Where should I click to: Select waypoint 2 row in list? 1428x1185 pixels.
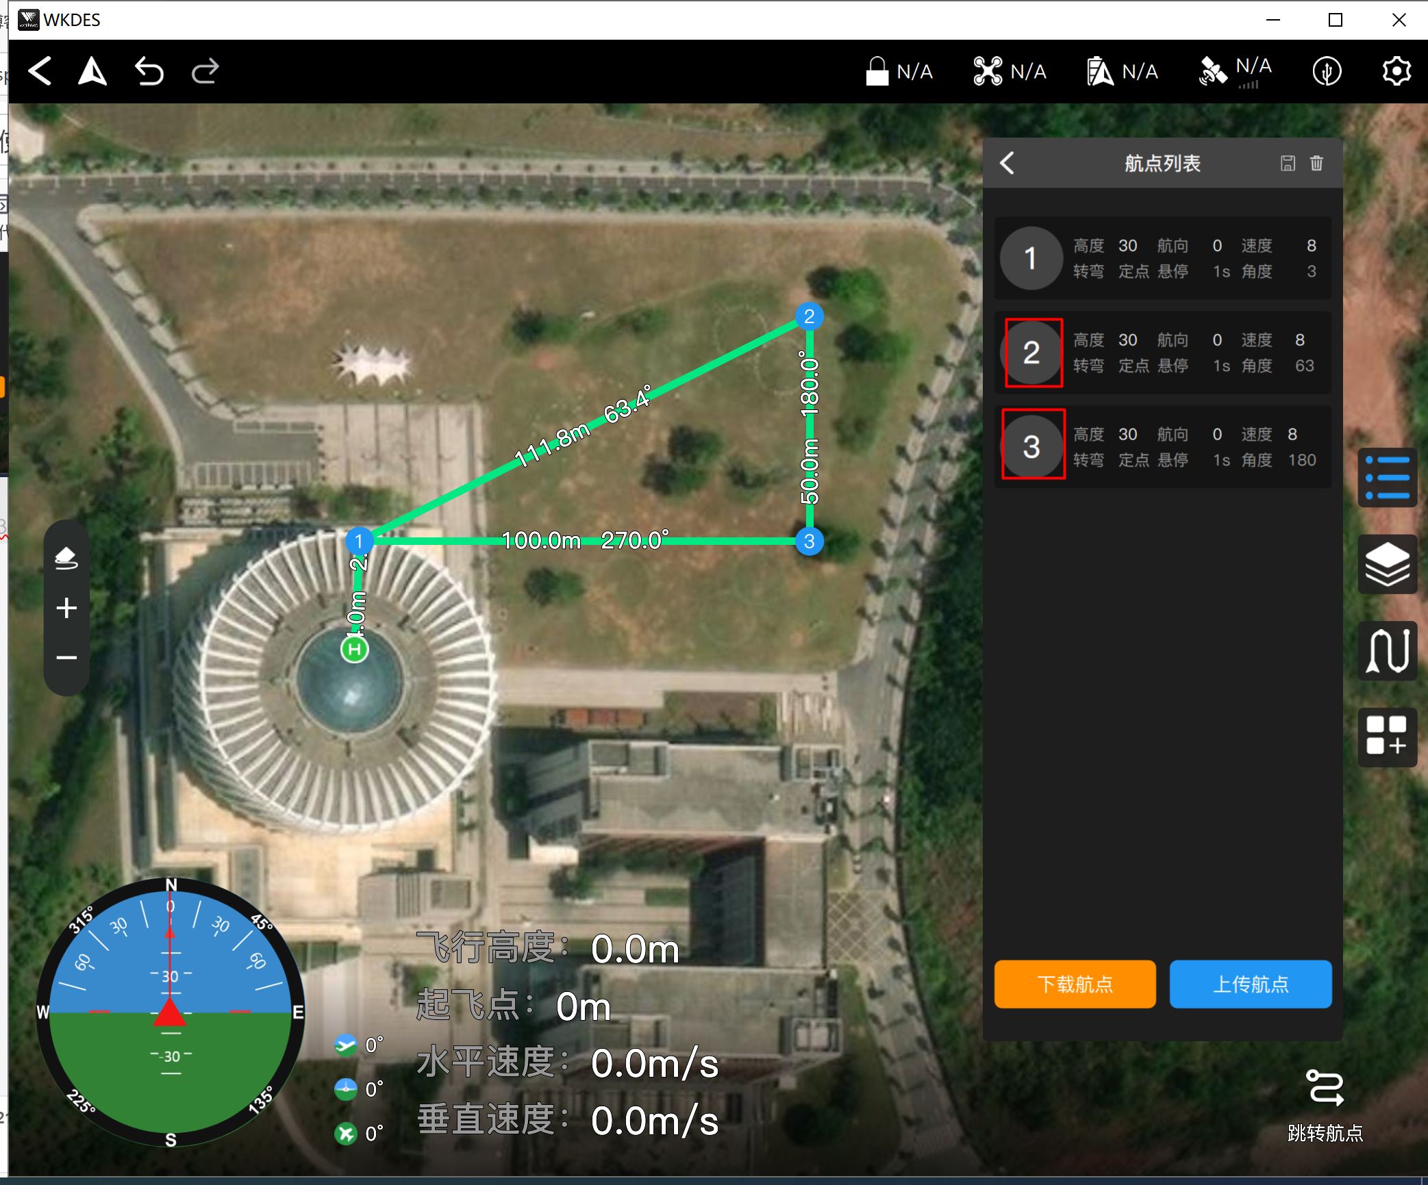1162,353
